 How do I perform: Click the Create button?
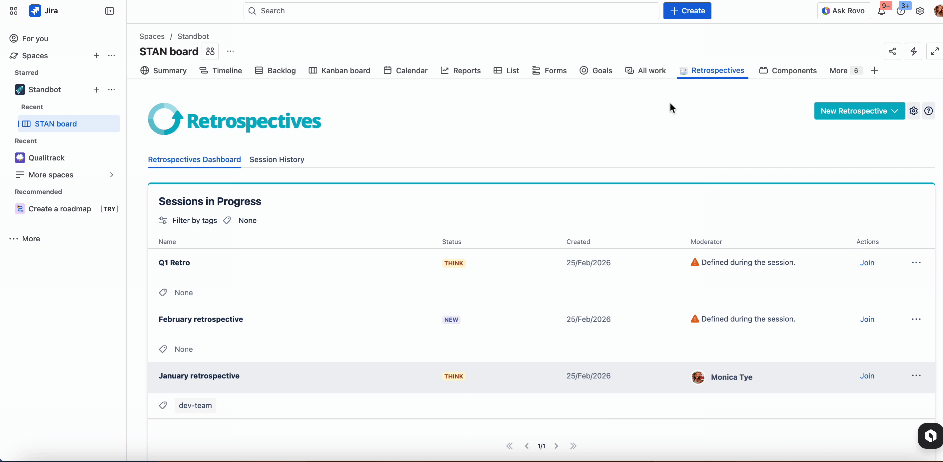(687, 11)
